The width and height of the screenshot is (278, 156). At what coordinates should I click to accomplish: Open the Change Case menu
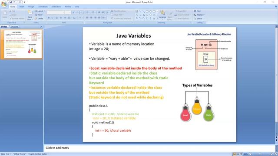74,18
